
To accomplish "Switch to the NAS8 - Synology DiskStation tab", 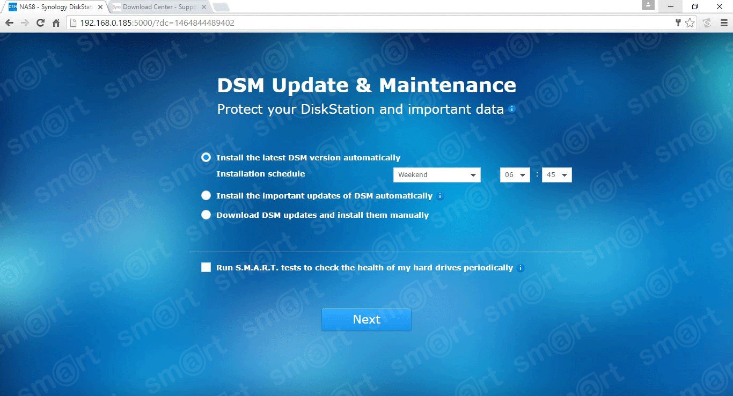I will [56, 7].
